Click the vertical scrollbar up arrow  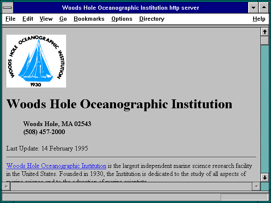(x=265, y=32)
